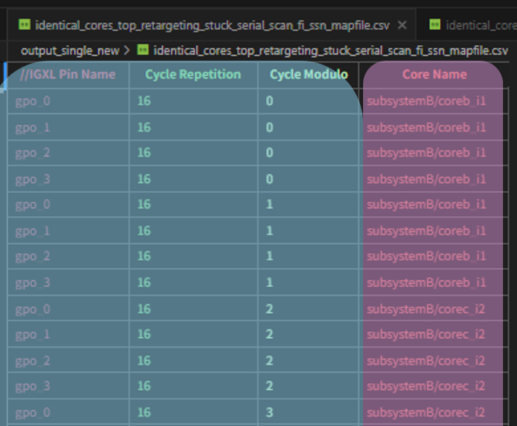Image resolution: width=517 pixels, height=426 pixels.
Task: Expand the chevron after output_single_new
Action: pos(127,51)
